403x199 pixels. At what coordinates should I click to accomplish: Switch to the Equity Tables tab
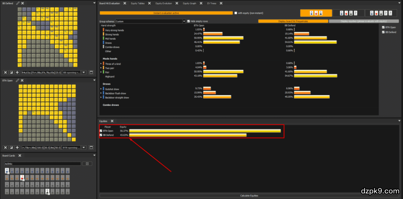click(x=137, y=3)
